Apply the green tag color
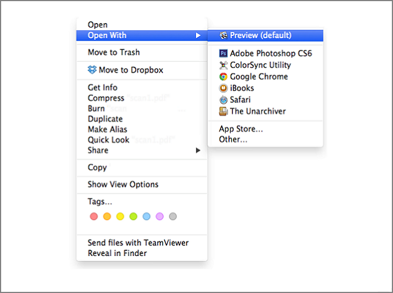This screenshot has width=393, height=293. coord(133,217)
